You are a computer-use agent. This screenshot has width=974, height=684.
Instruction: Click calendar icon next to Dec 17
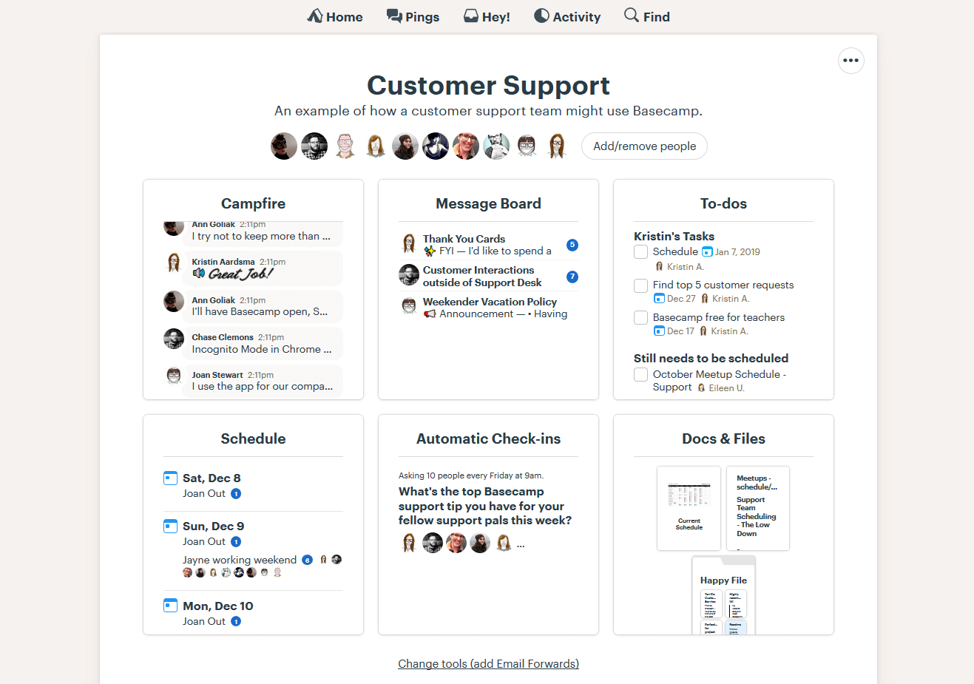pyautogui.click(x=660, y=331)
